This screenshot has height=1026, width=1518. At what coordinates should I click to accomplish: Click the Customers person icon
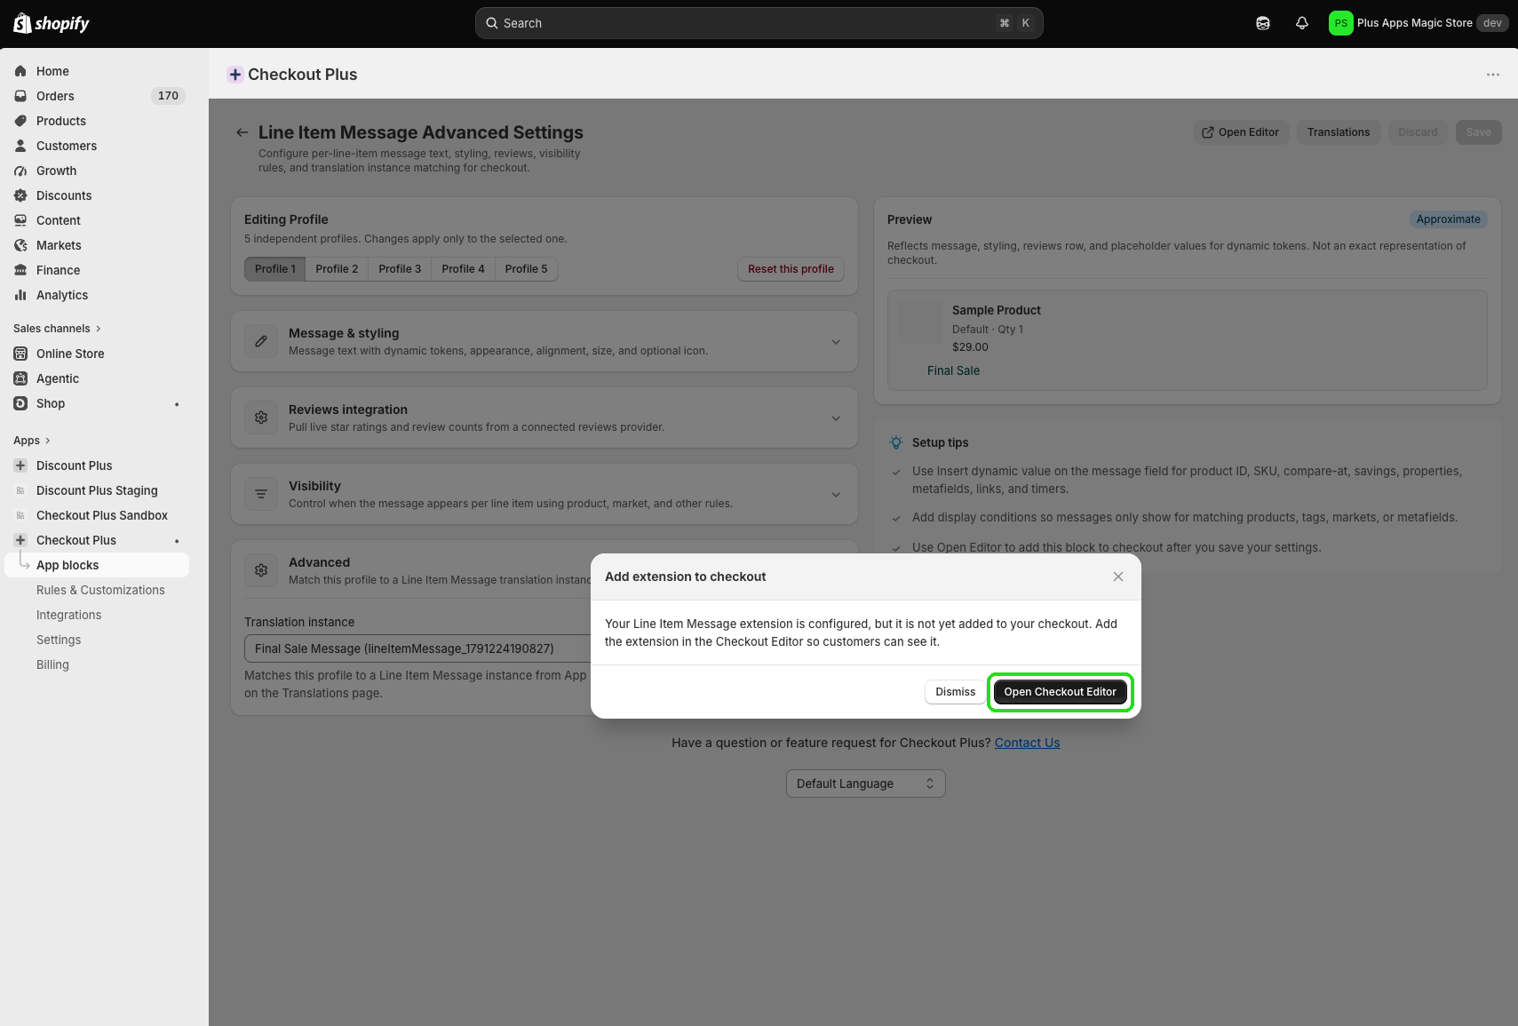[20, 146]
